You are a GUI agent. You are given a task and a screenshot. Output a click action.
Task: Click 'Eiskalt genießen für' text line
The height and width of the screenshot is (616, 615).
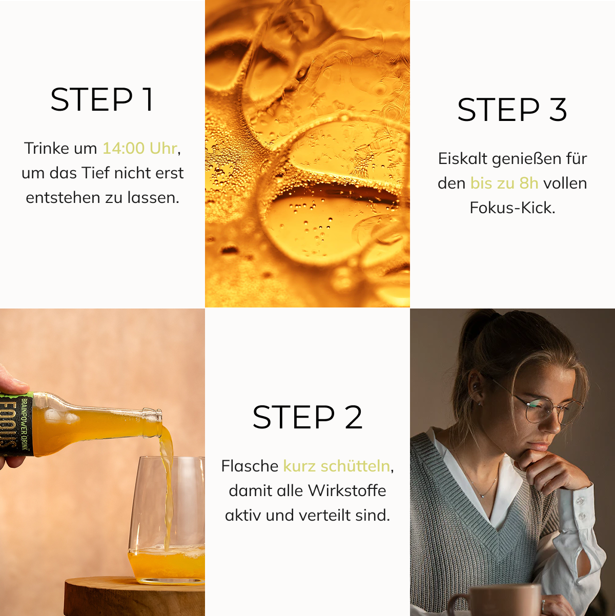pos(512,158)
